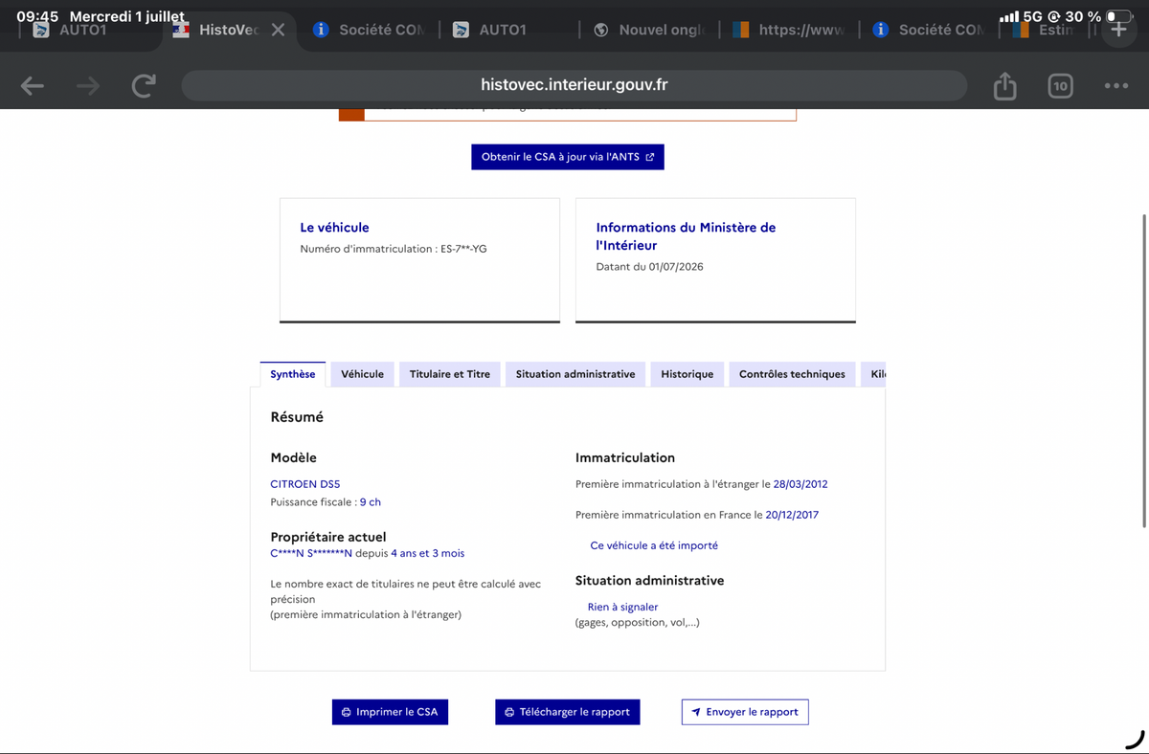Click the CITROEN DS5 model text

[x=305, y=484]
